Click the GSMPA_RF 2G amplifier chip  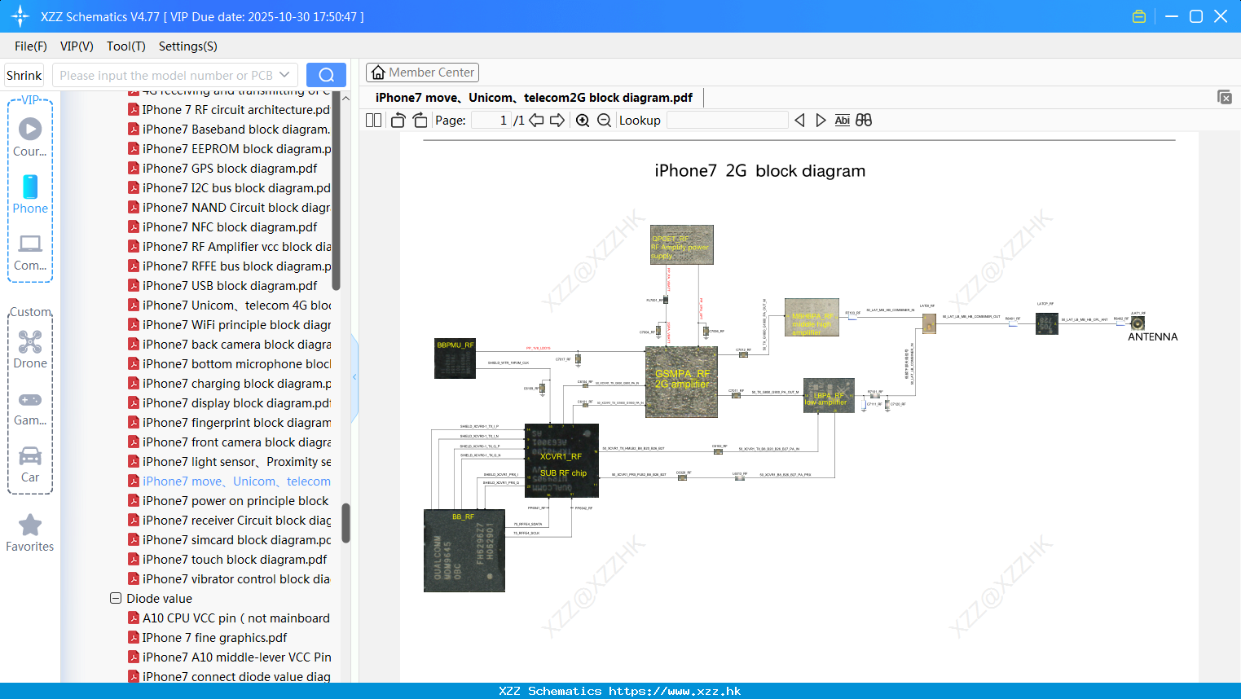(x=681, y=381)
